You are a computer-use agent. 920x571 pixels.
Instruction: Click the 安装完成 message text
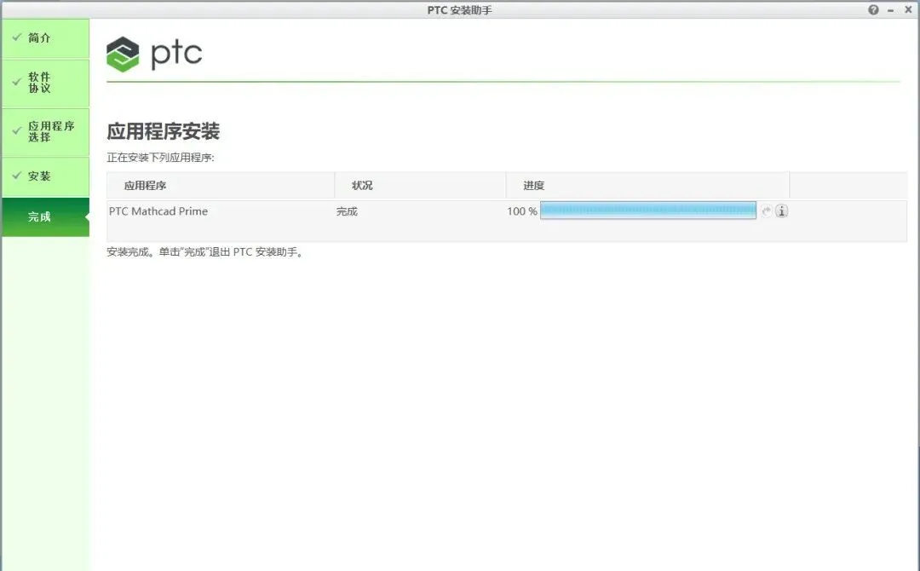205,252
